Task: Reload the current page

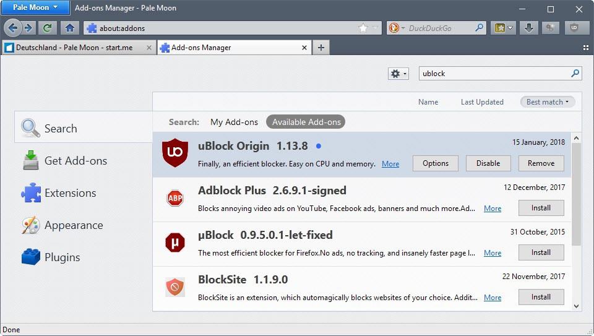Action: pyautogui.click(x=47, y=28)
